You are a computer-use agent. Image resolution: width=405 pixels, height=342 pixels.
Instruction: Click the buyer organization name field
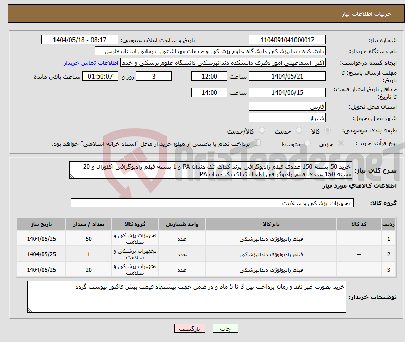(210, 51)
